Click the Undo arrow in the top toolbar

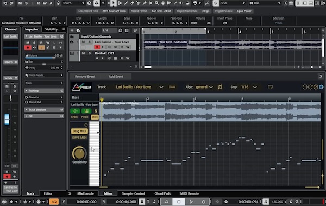[x=5, y=3]
